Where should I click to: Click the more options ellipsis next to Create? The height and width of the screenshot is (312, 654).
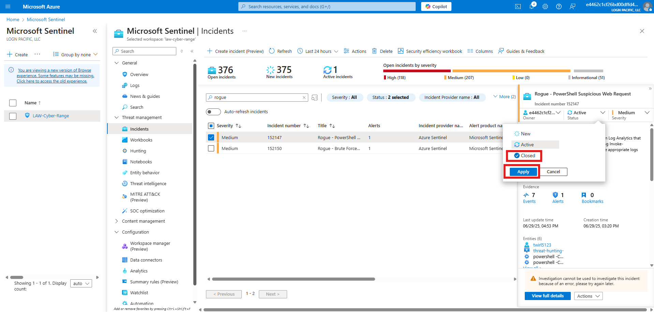point(38,54)
